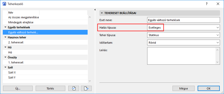224x94 pixels.
Task: Click the help question mark icon
Action: tap(207, 4)
